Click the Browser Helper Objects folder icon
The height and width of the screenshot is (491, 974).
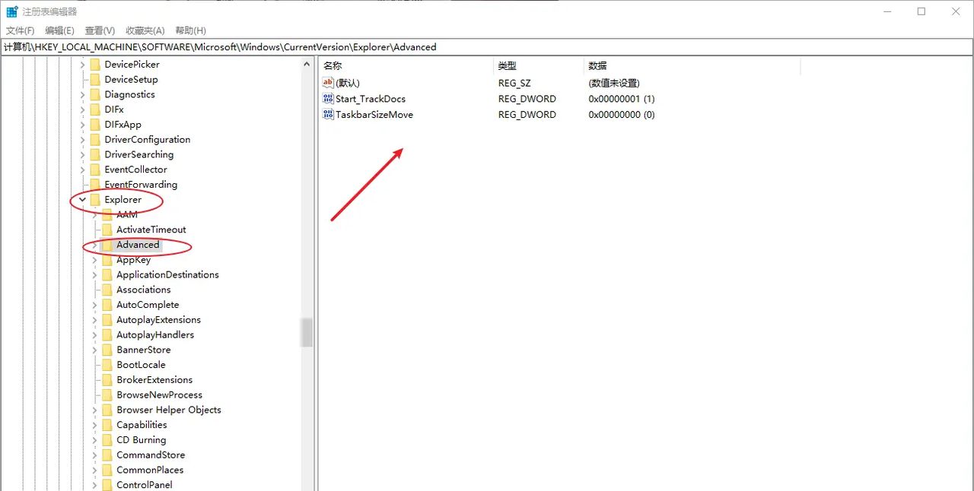[107, 410]
